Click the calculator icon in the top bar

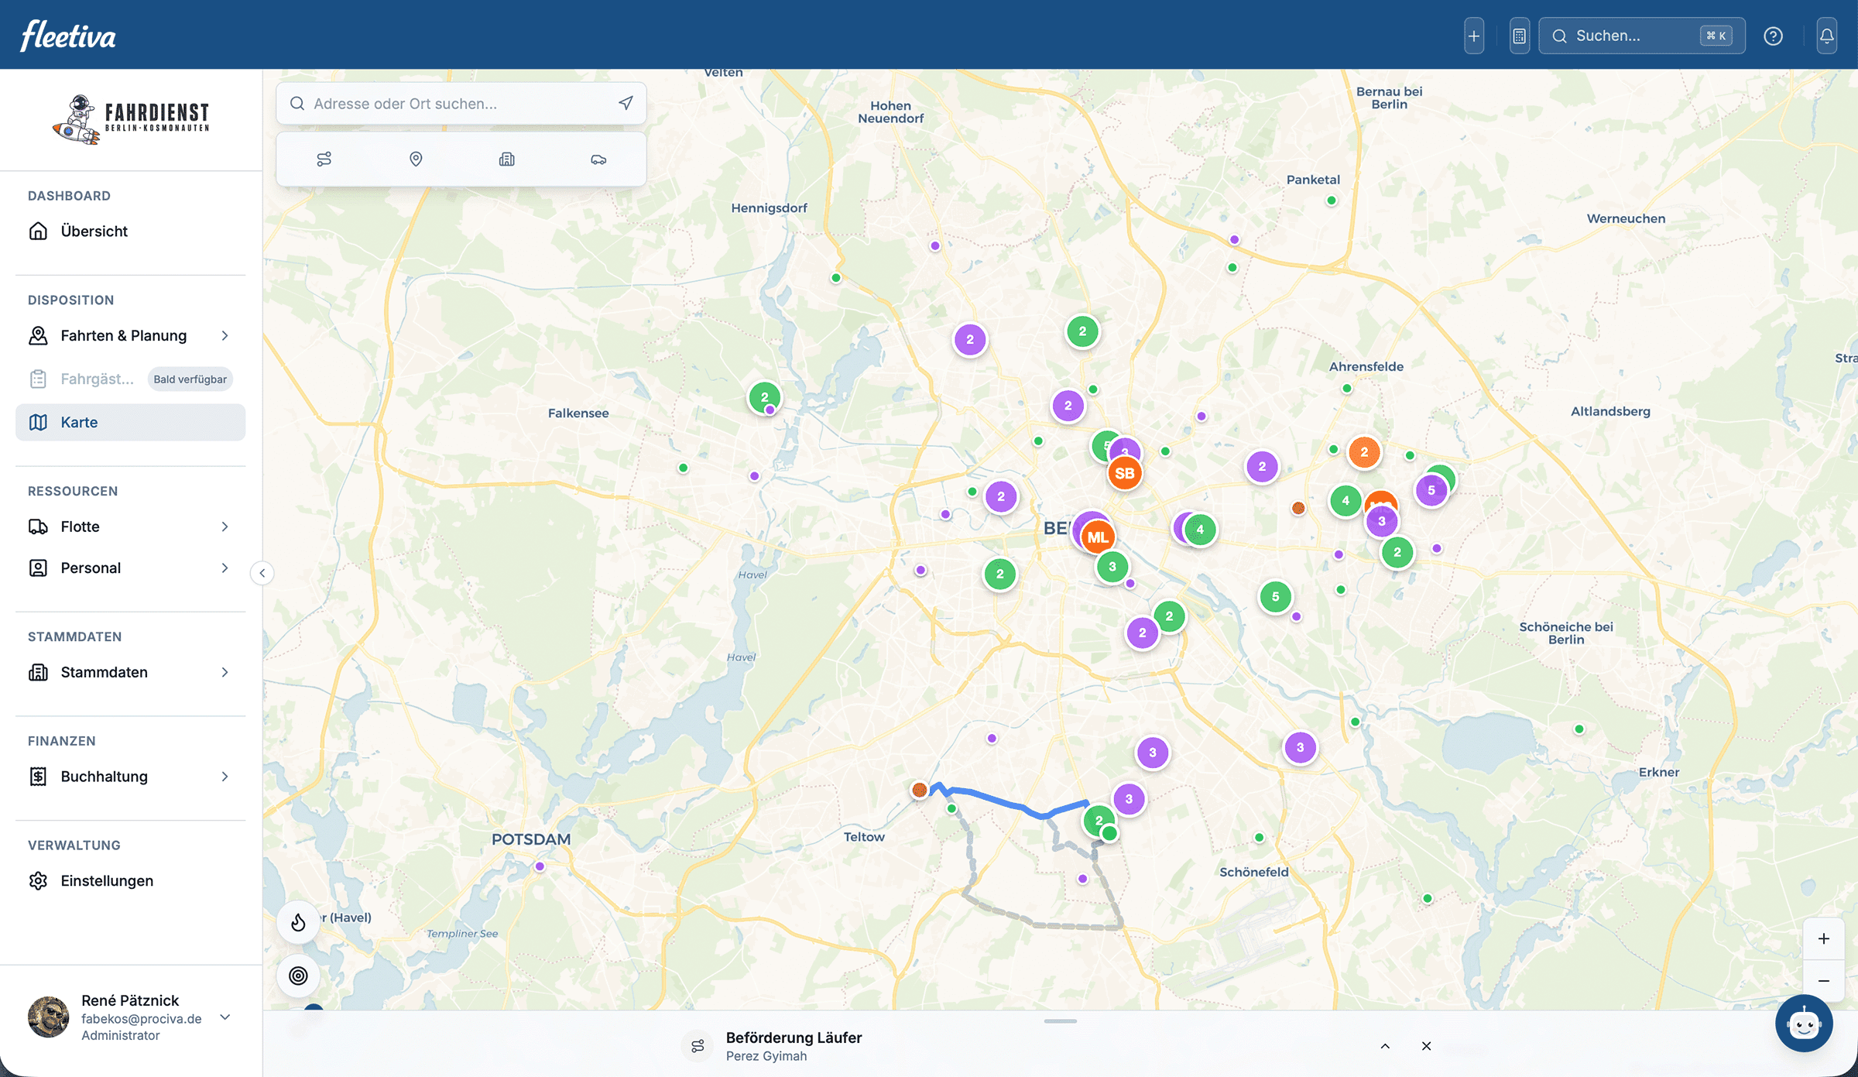pos(1519,35)
